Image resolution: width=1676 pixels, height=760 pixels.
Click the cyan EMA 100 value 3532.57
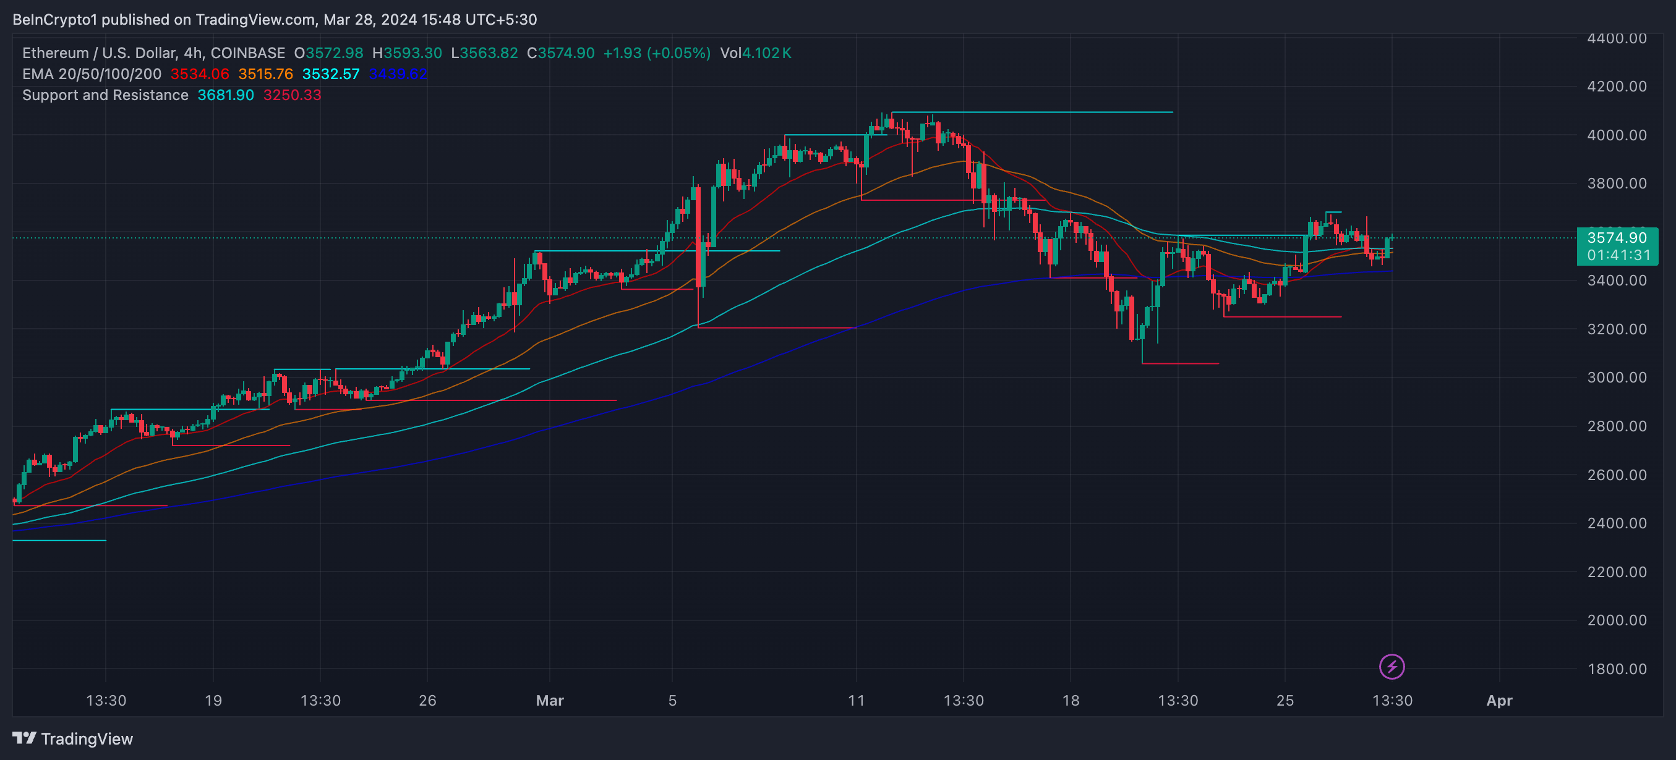(x=330, y=74)
